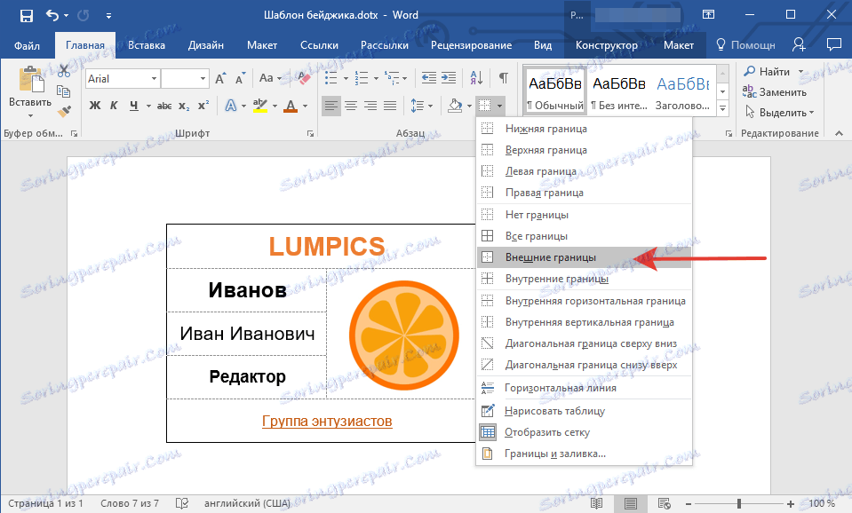The image size is (852, 513).
Task: Open the font size dropdown
Action: [203, 79]
